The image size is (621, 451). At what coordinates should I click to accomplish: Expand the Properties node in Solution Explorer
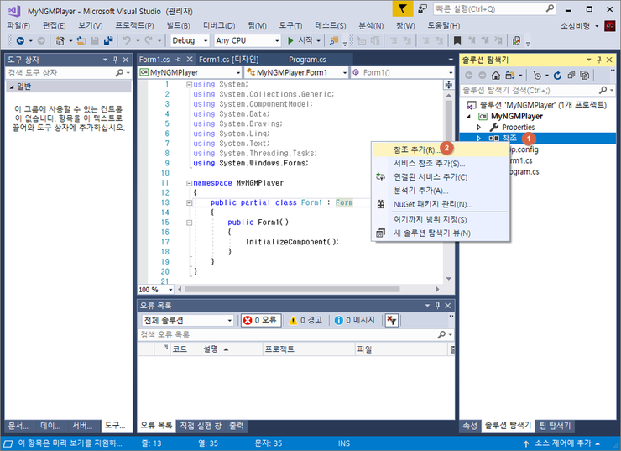point(479,128)
